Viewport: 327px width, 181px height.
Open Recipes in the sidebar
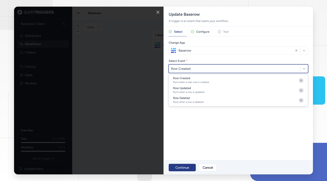pyautogui.click(x=43, y=83)
